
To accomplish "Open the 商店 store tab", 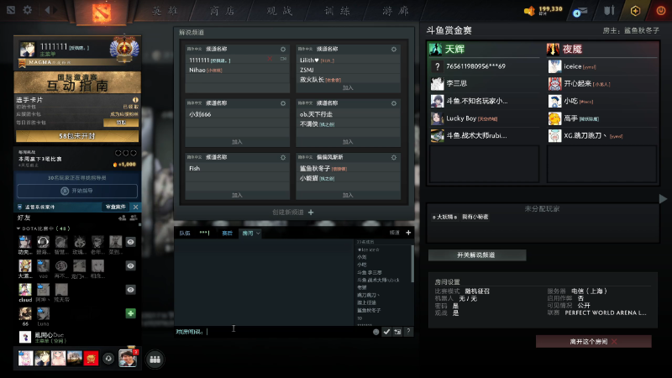I will tap(222, 11).
